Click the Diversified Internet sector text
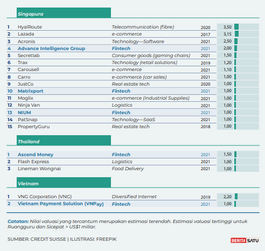 [134, 197]
